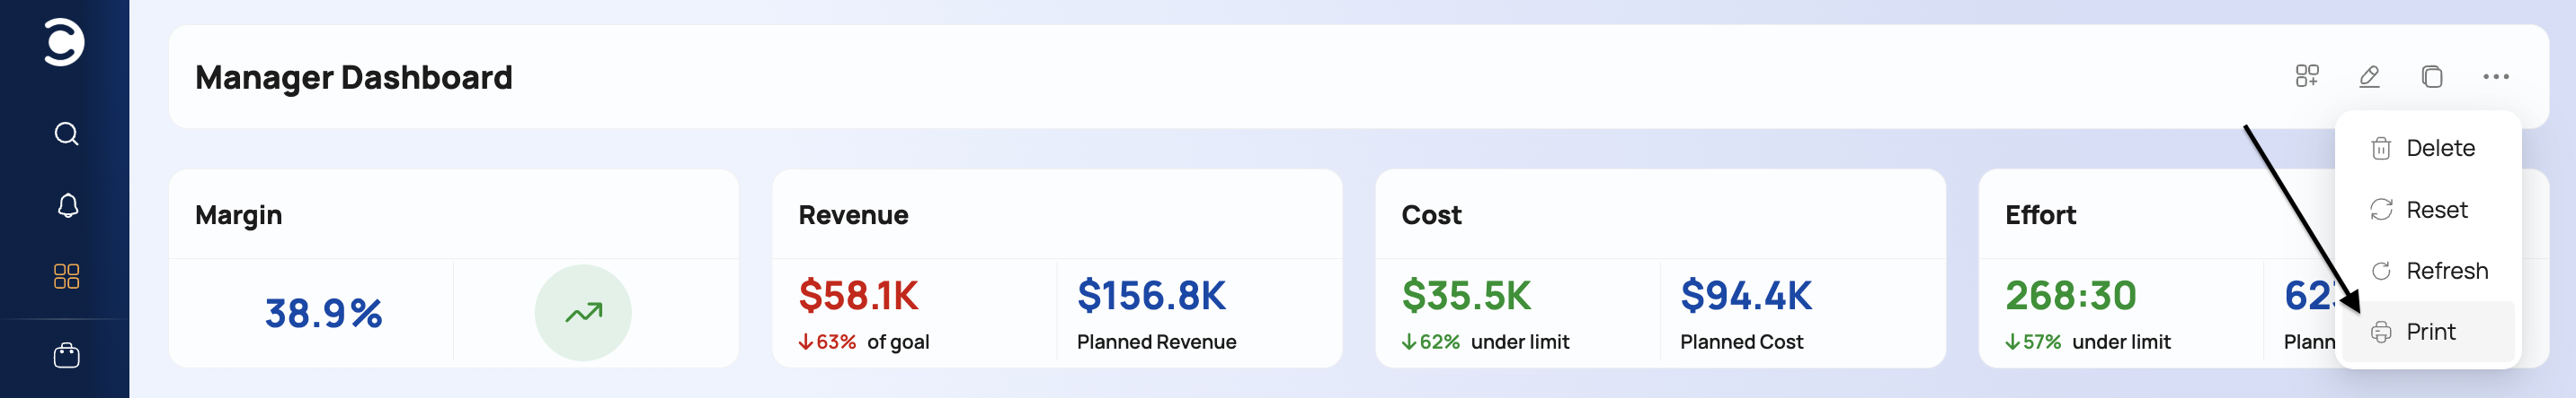
Task: Click the $35.5K cost figure
Action: pyautogui.click(x=1466, y=295)
